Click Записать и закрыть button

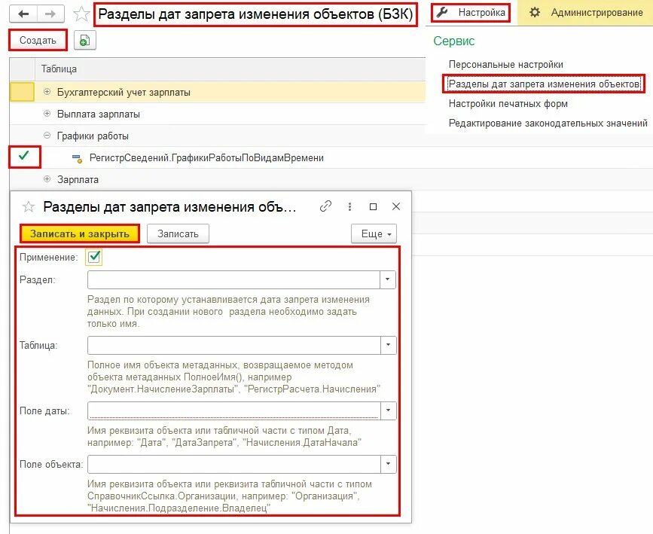coord(80,233)
